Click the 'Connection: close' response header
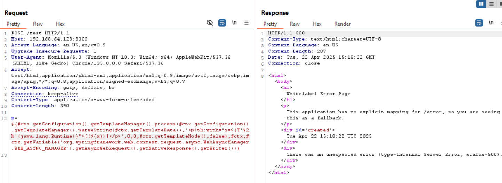Image resolution: width=502 pixels, height=183 pixels. 294,63
